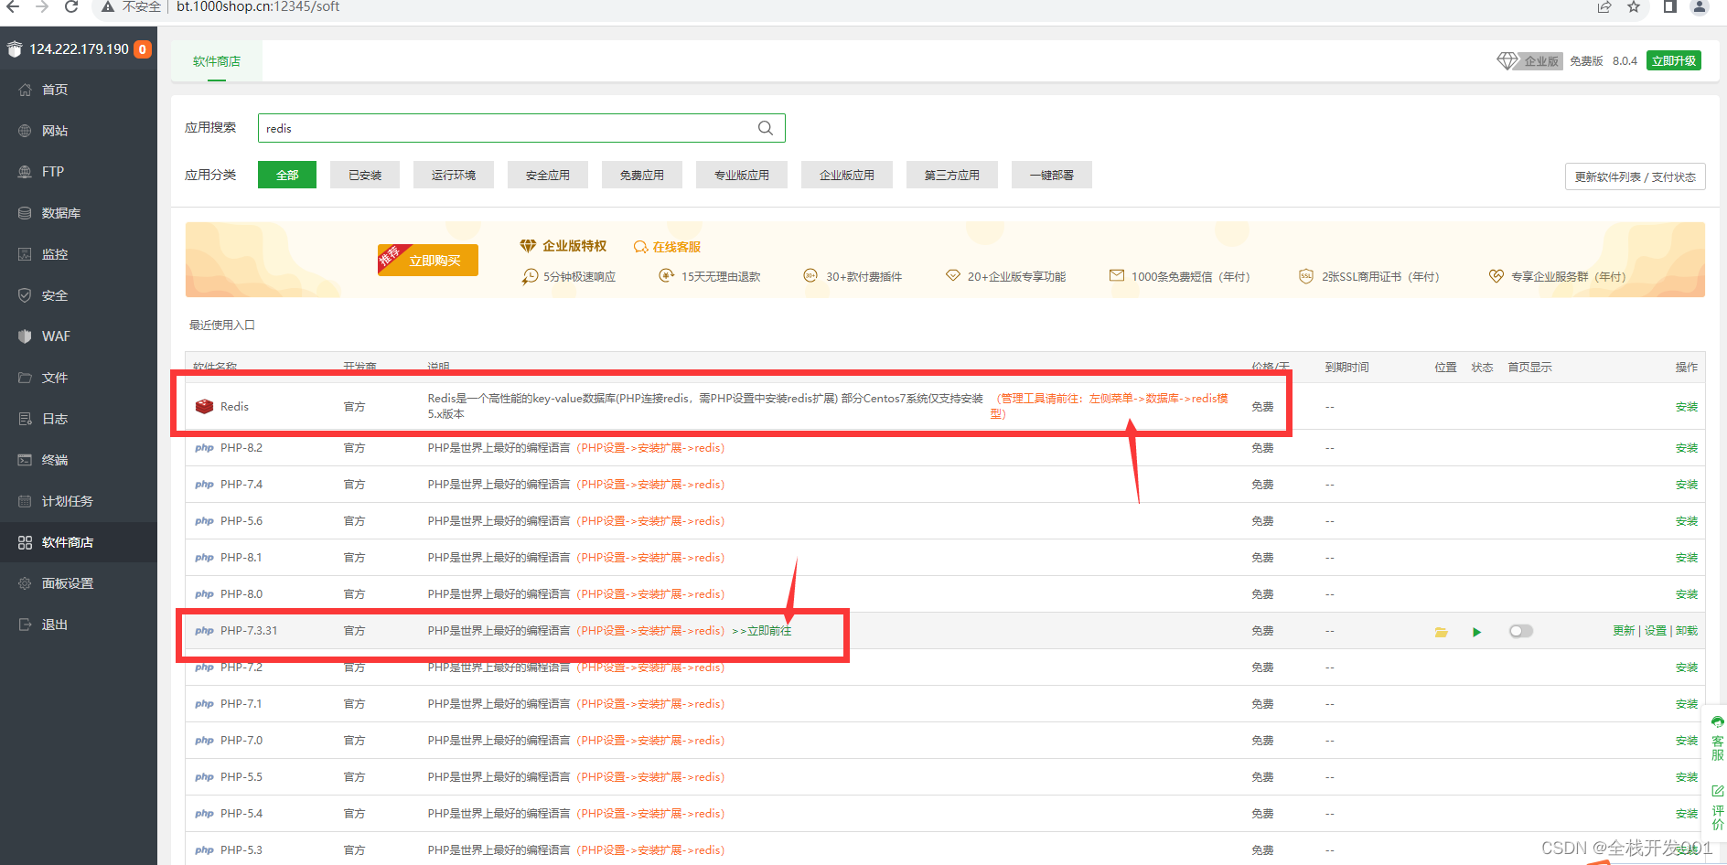Click the 退出 logout icon in sidebar
1727x865 pixels.
click(x=25, y=625)
